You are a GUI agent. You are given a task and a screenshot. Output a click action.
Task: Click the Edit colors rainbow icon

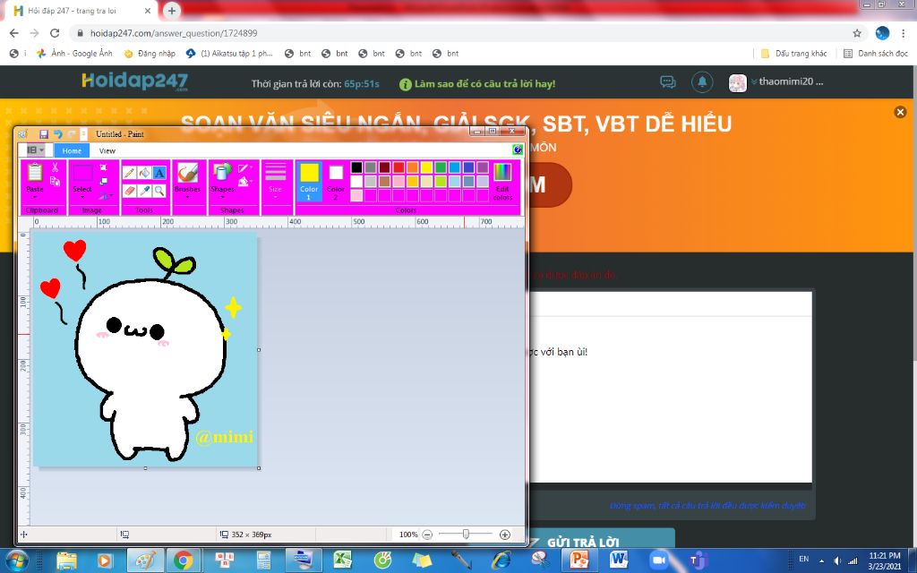point(502,172)
